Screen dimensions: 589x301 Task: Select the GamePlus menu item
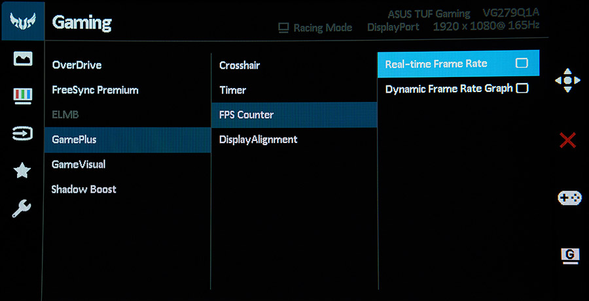coord(128,140)
